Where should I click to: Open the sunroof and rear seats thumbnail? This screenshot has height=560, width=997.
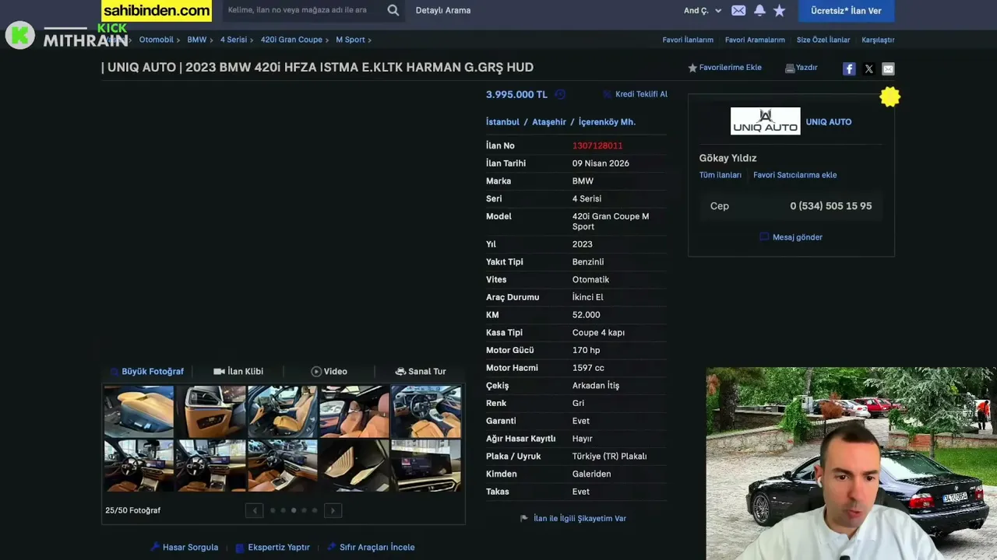(354, 411)
